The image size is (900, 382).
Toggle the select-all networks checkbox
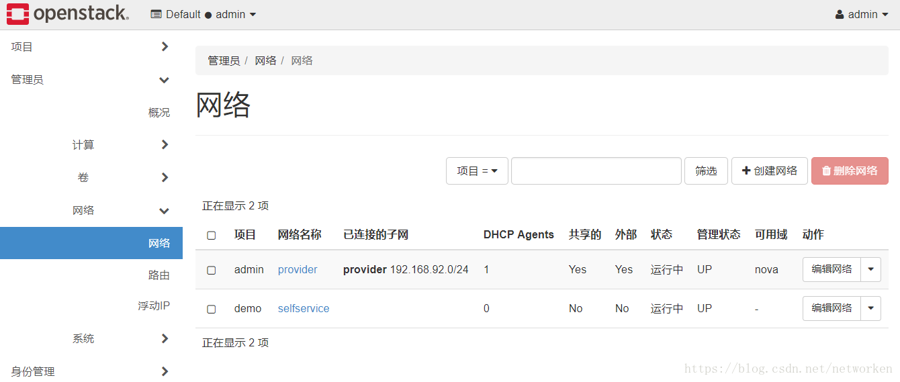coord(212,235)
